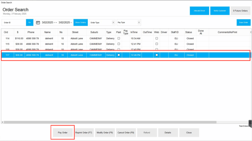
Task: Sort by the Street column header
Action: 75,32
